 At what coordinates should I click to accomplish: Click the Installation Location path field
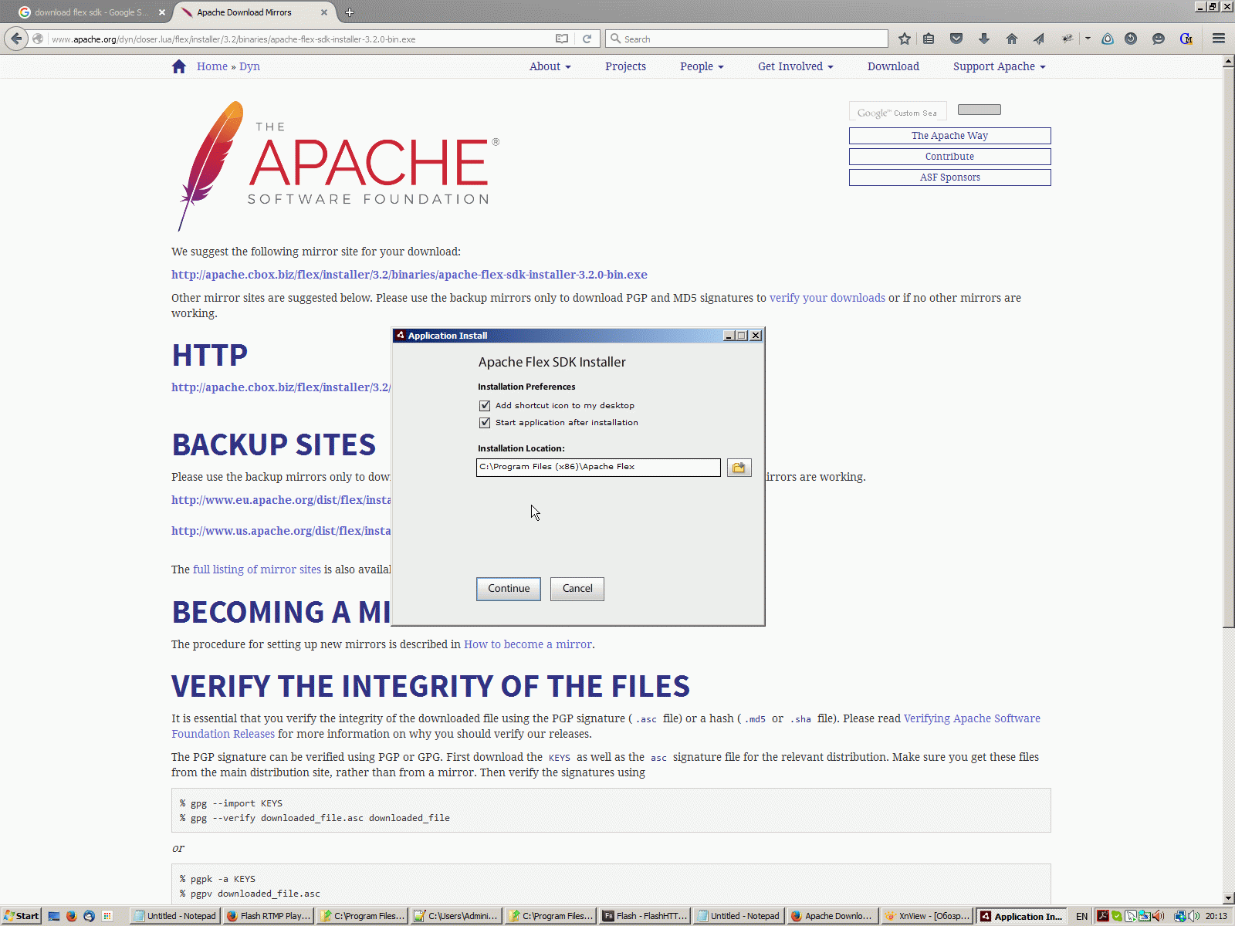tap(598, 467)
